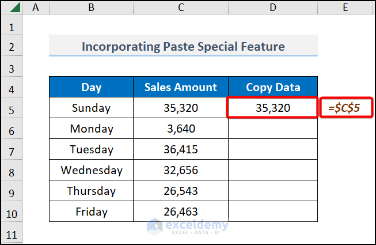Select the Wednesday cell
Screen dimensions: 376x245
[x=91, y=170]
